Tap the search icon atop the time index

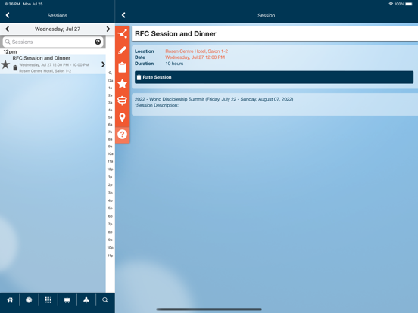[x=110, y=73]
